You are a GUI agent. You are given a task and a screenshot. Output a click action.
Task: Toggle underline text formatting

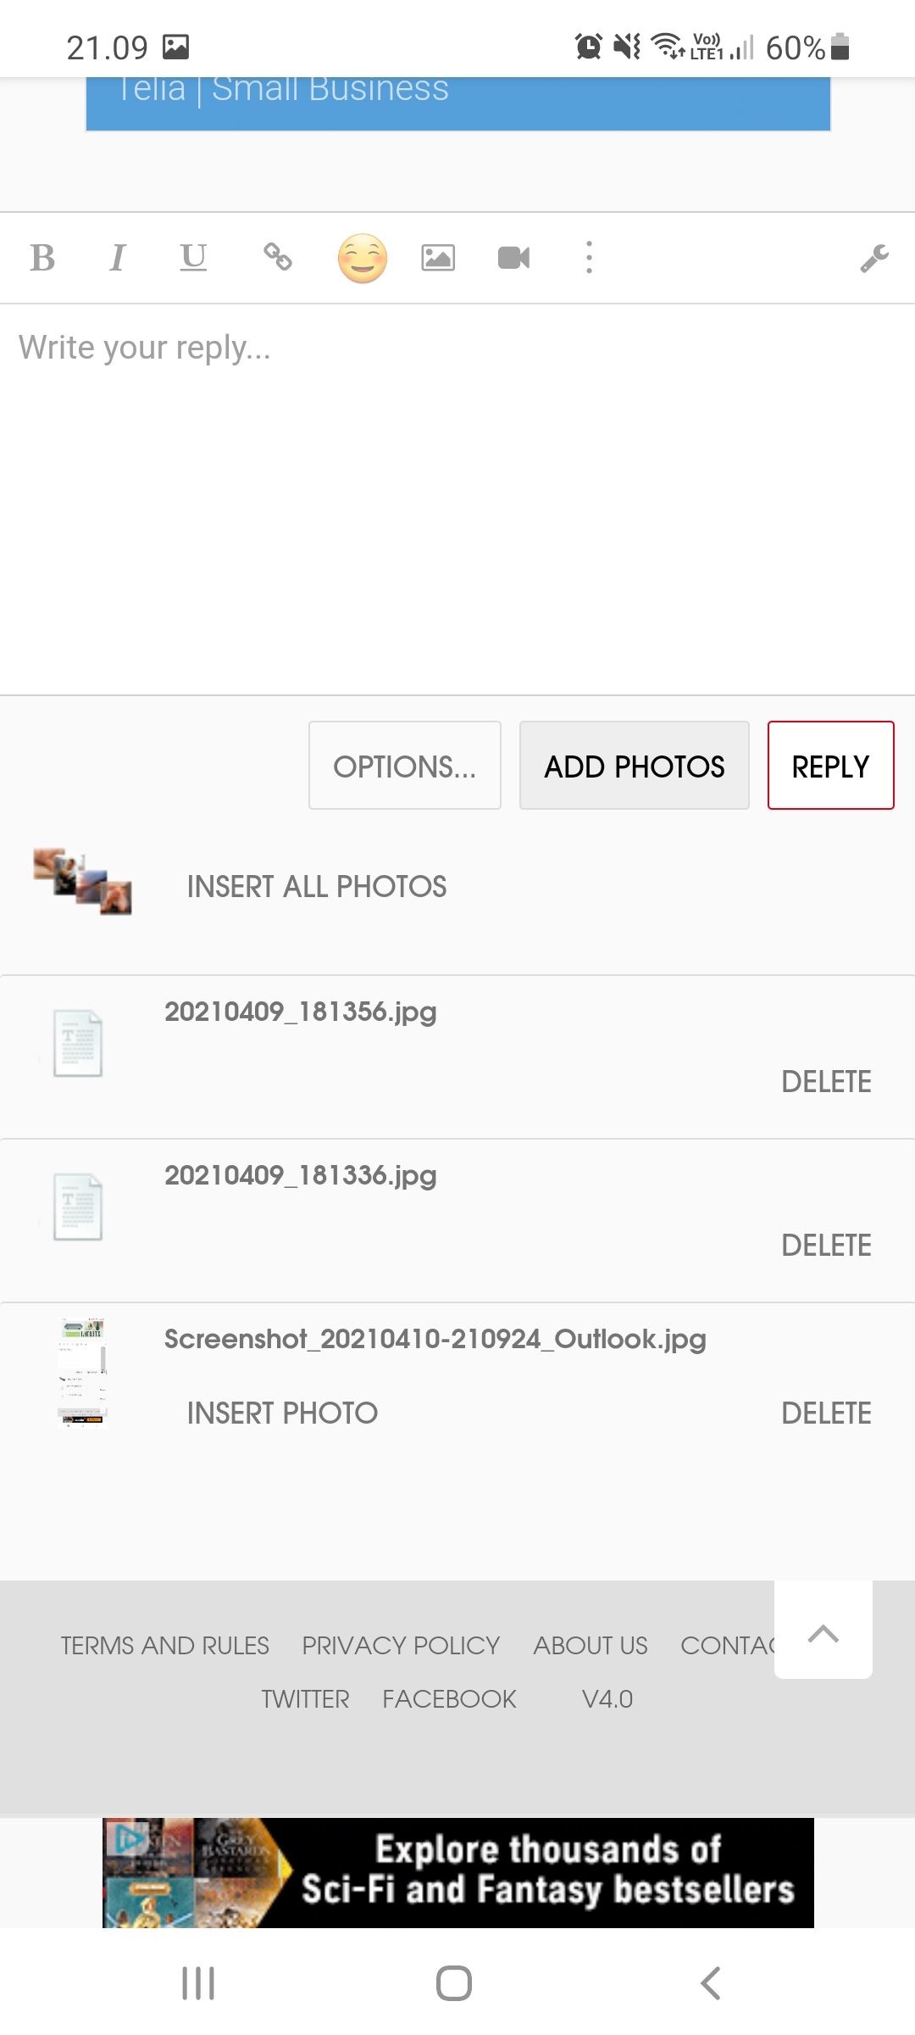tap(193, 258)
